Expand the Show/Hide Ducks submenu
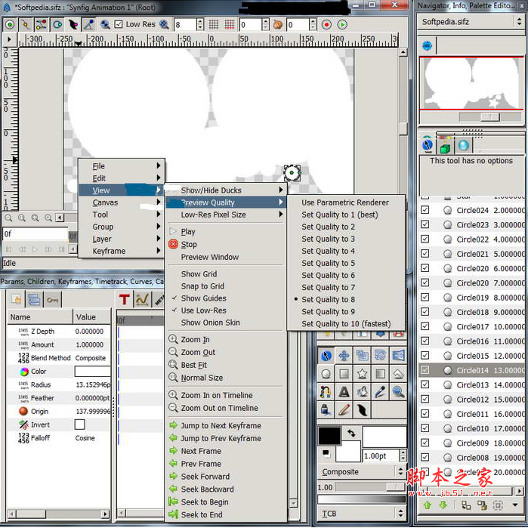 tap(226, 190)
